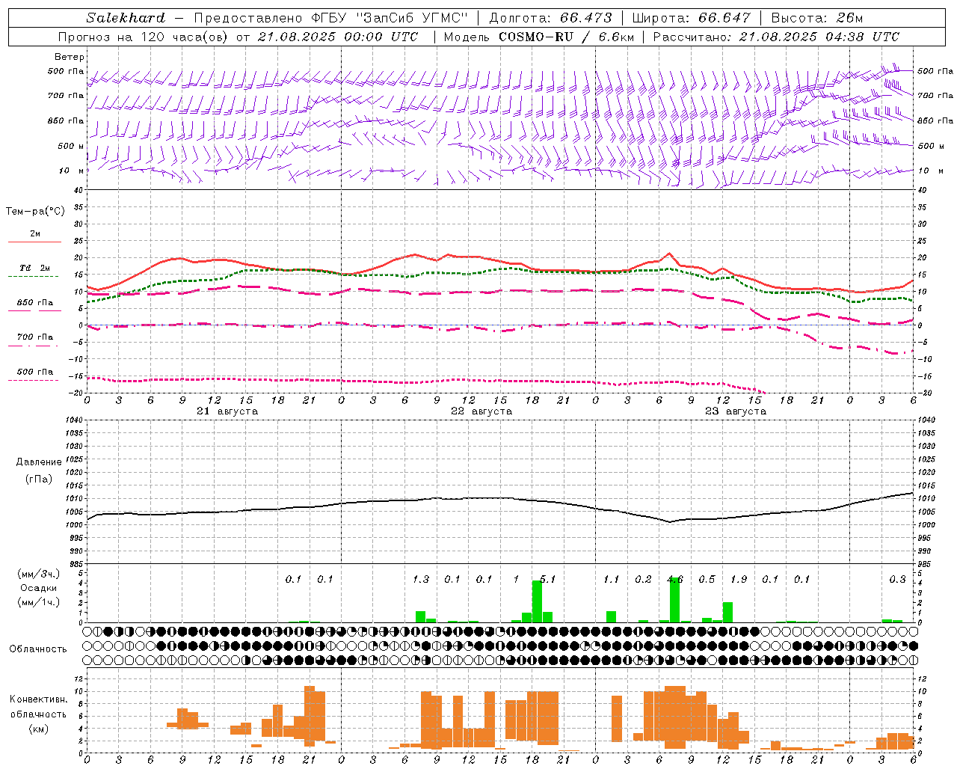Viewport: 957px width, 766px height.
Task: Click the "22 августа" date label
Action: tap(481, 411)
